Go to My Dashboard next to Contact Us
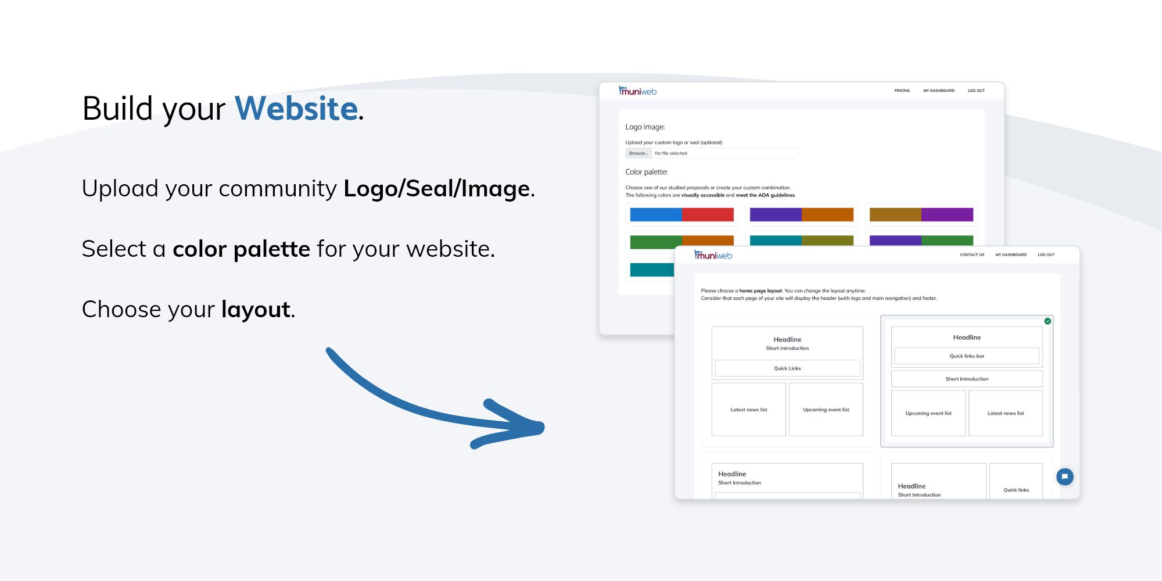Screen dimensions: 1162x581 click(1010, 255)
